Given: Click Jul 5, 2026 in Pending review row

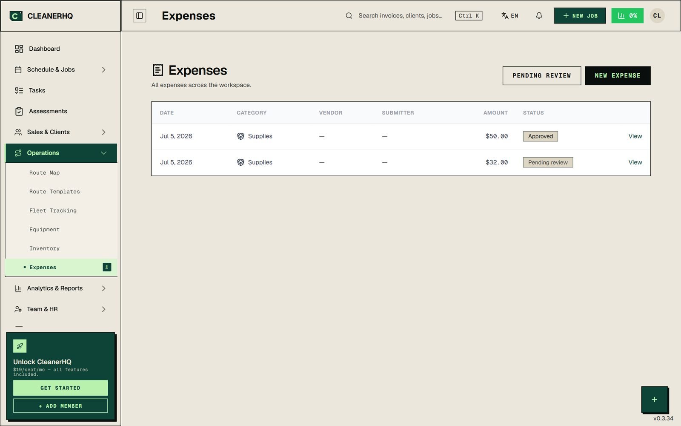Looking at the screenshot, I should tap(176, 162).
